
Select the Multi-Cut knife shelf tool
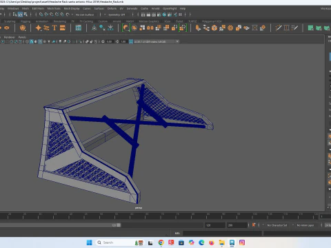tap(279, 28)
